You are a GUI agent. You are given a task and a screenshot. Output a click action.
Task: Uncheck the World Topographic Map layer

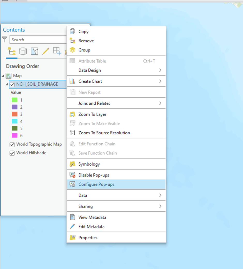tap(12, 144)
